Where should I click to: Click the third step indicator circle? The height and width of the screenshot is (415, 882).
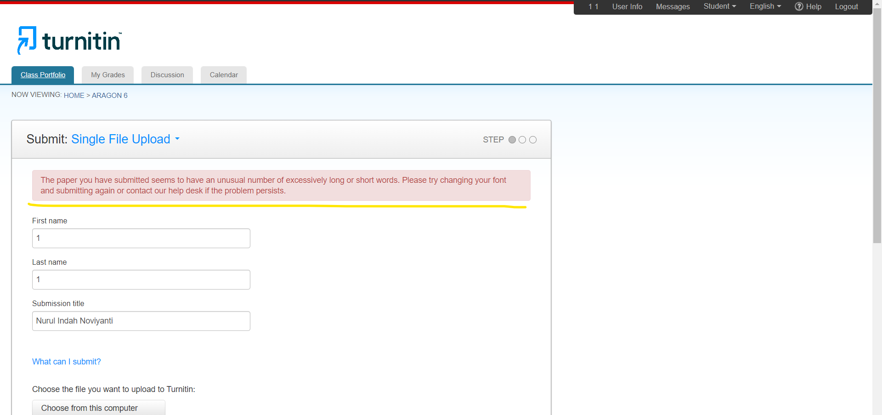[533, 140]
